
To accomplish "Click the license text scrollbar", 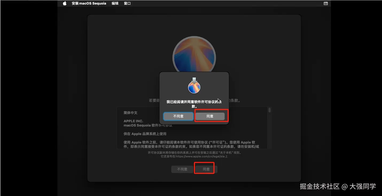I will coord(270,110).
